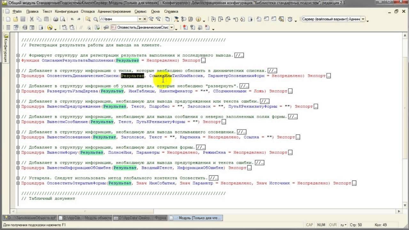Viewport: 409px width, 230px height.
Task: Redo action with toolbar arrow
Action: 79,19
